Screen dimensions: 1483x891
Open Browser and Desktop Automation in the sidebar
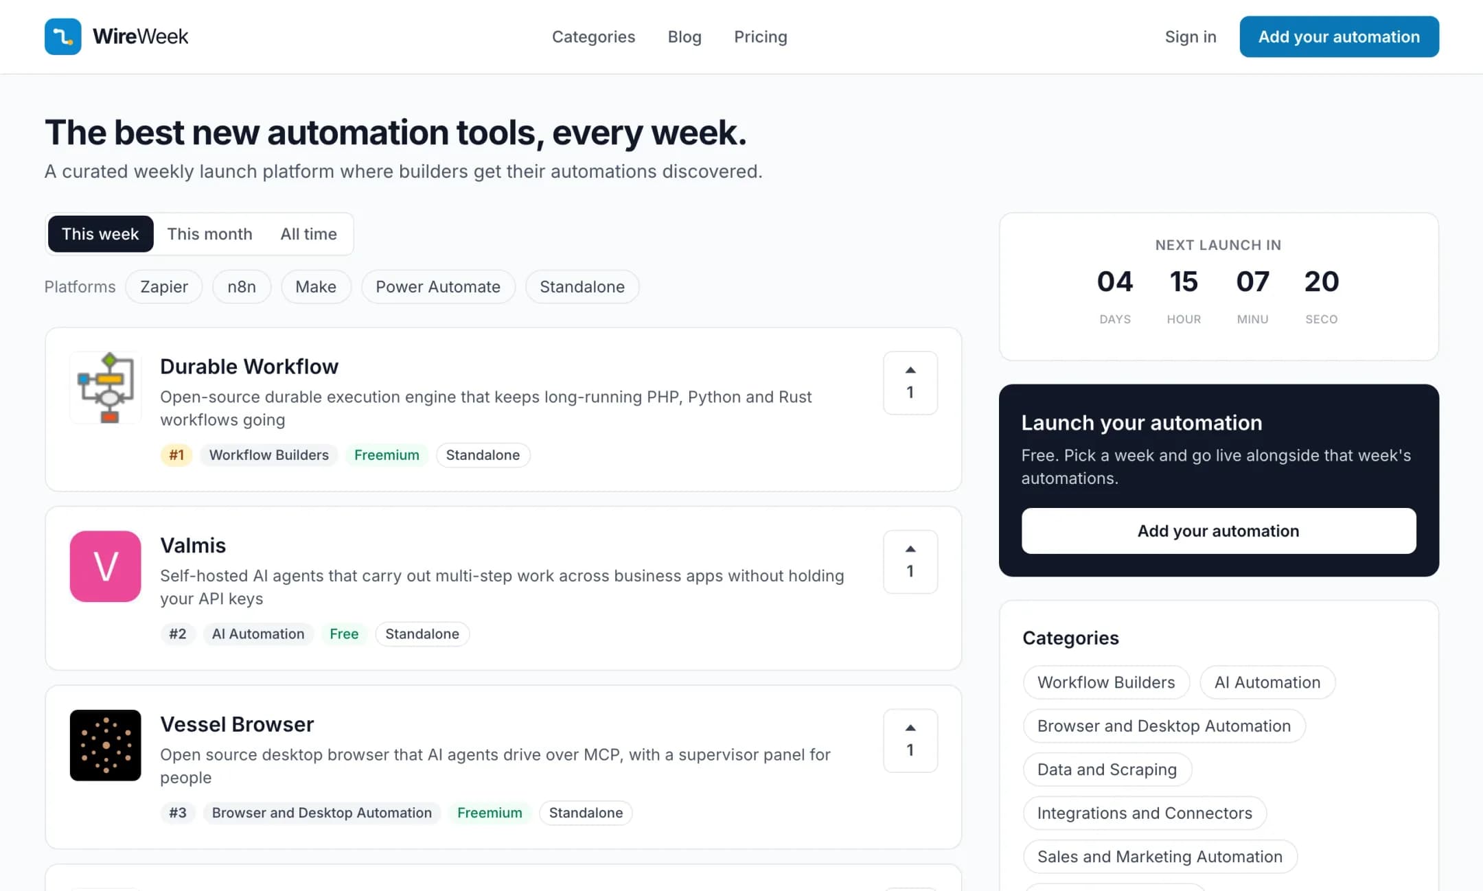[x=1164, y=726]
